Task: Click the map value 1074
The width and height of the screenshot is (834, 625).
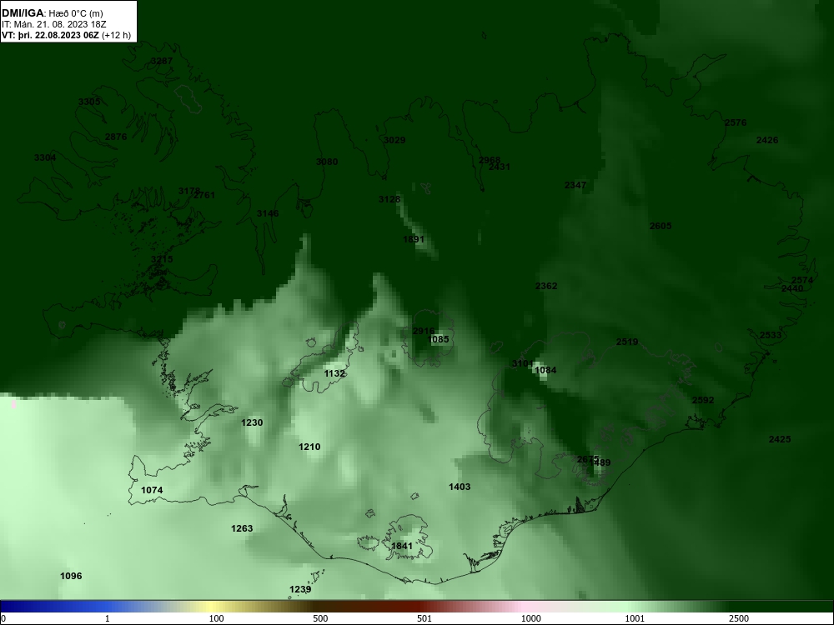Action: pyautogui.click(x=152, y=491)
